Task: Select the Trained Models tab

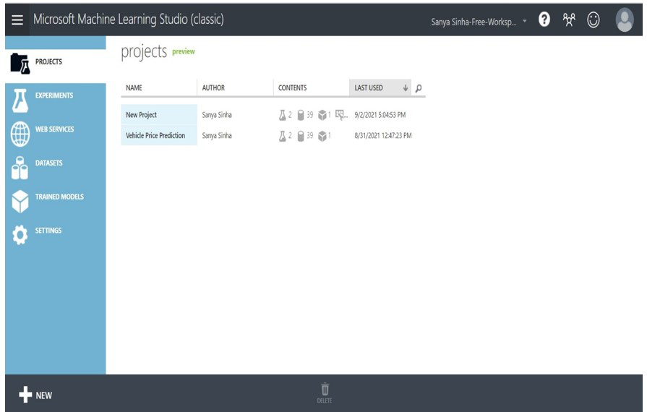Action: pos(59,197)
